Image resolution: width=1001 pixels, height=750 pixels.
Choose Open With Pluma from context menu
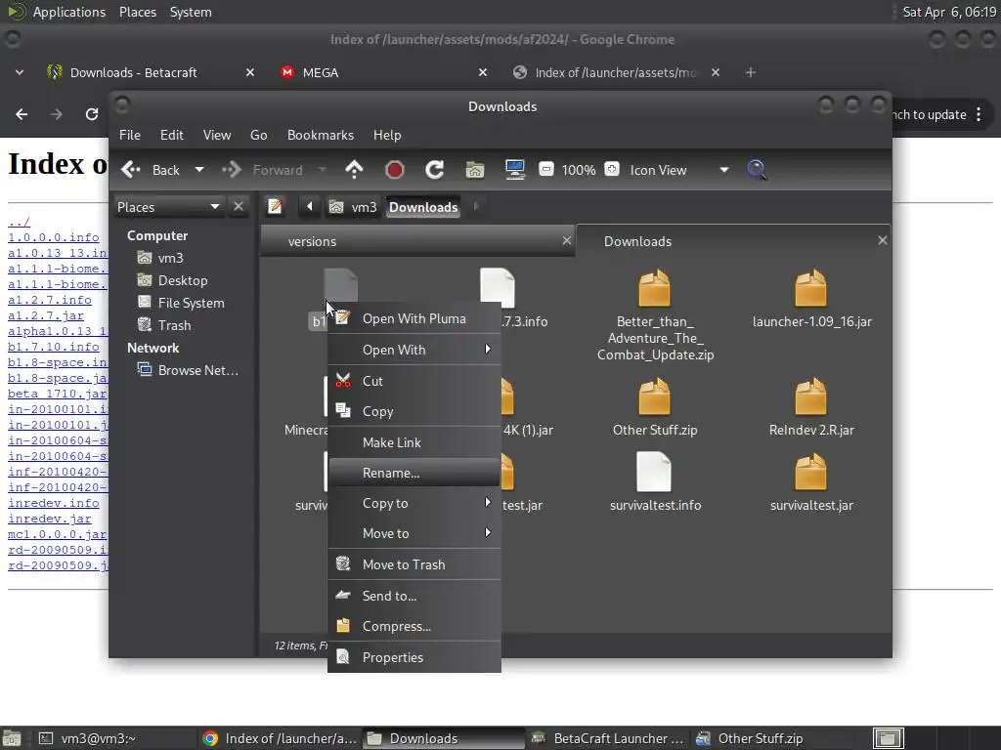[x=414, y=319]
